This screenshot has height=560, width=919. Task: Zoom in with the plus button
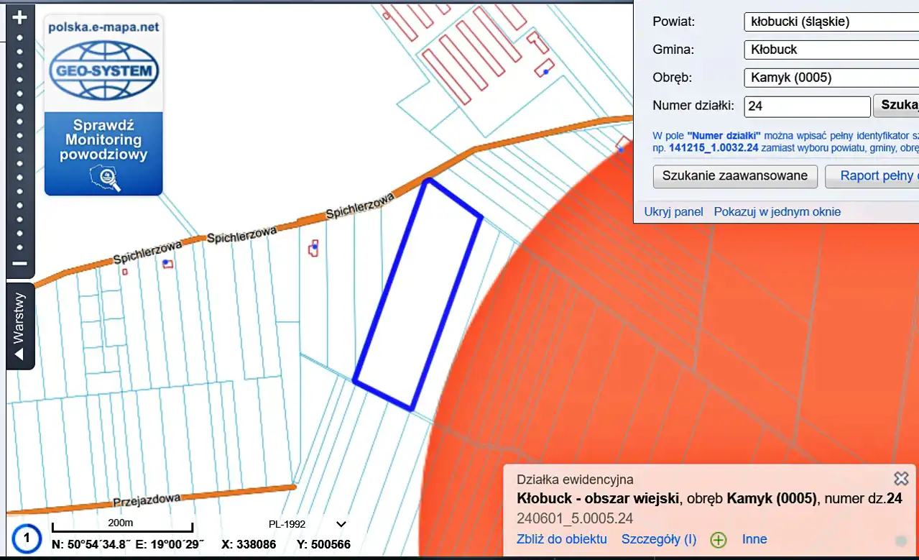click(20, 17)
